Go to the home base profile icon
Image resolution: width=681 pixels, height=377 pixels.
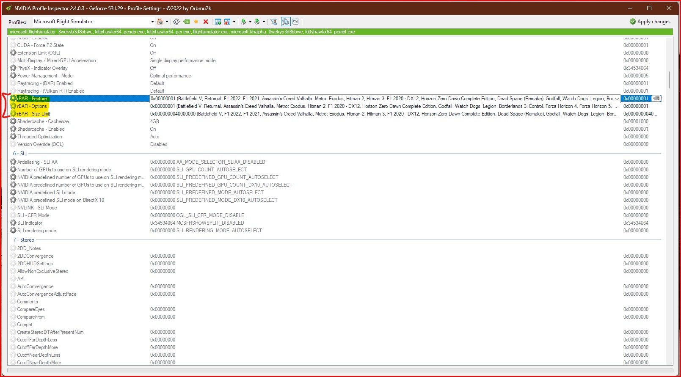pos(160,22)
